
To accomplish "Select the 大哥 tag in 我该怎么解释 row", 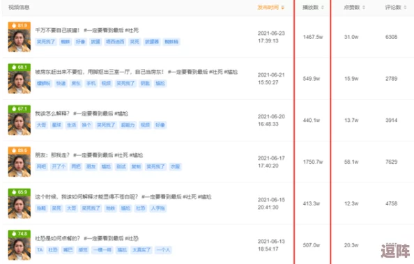I will [x=41, y=125].
